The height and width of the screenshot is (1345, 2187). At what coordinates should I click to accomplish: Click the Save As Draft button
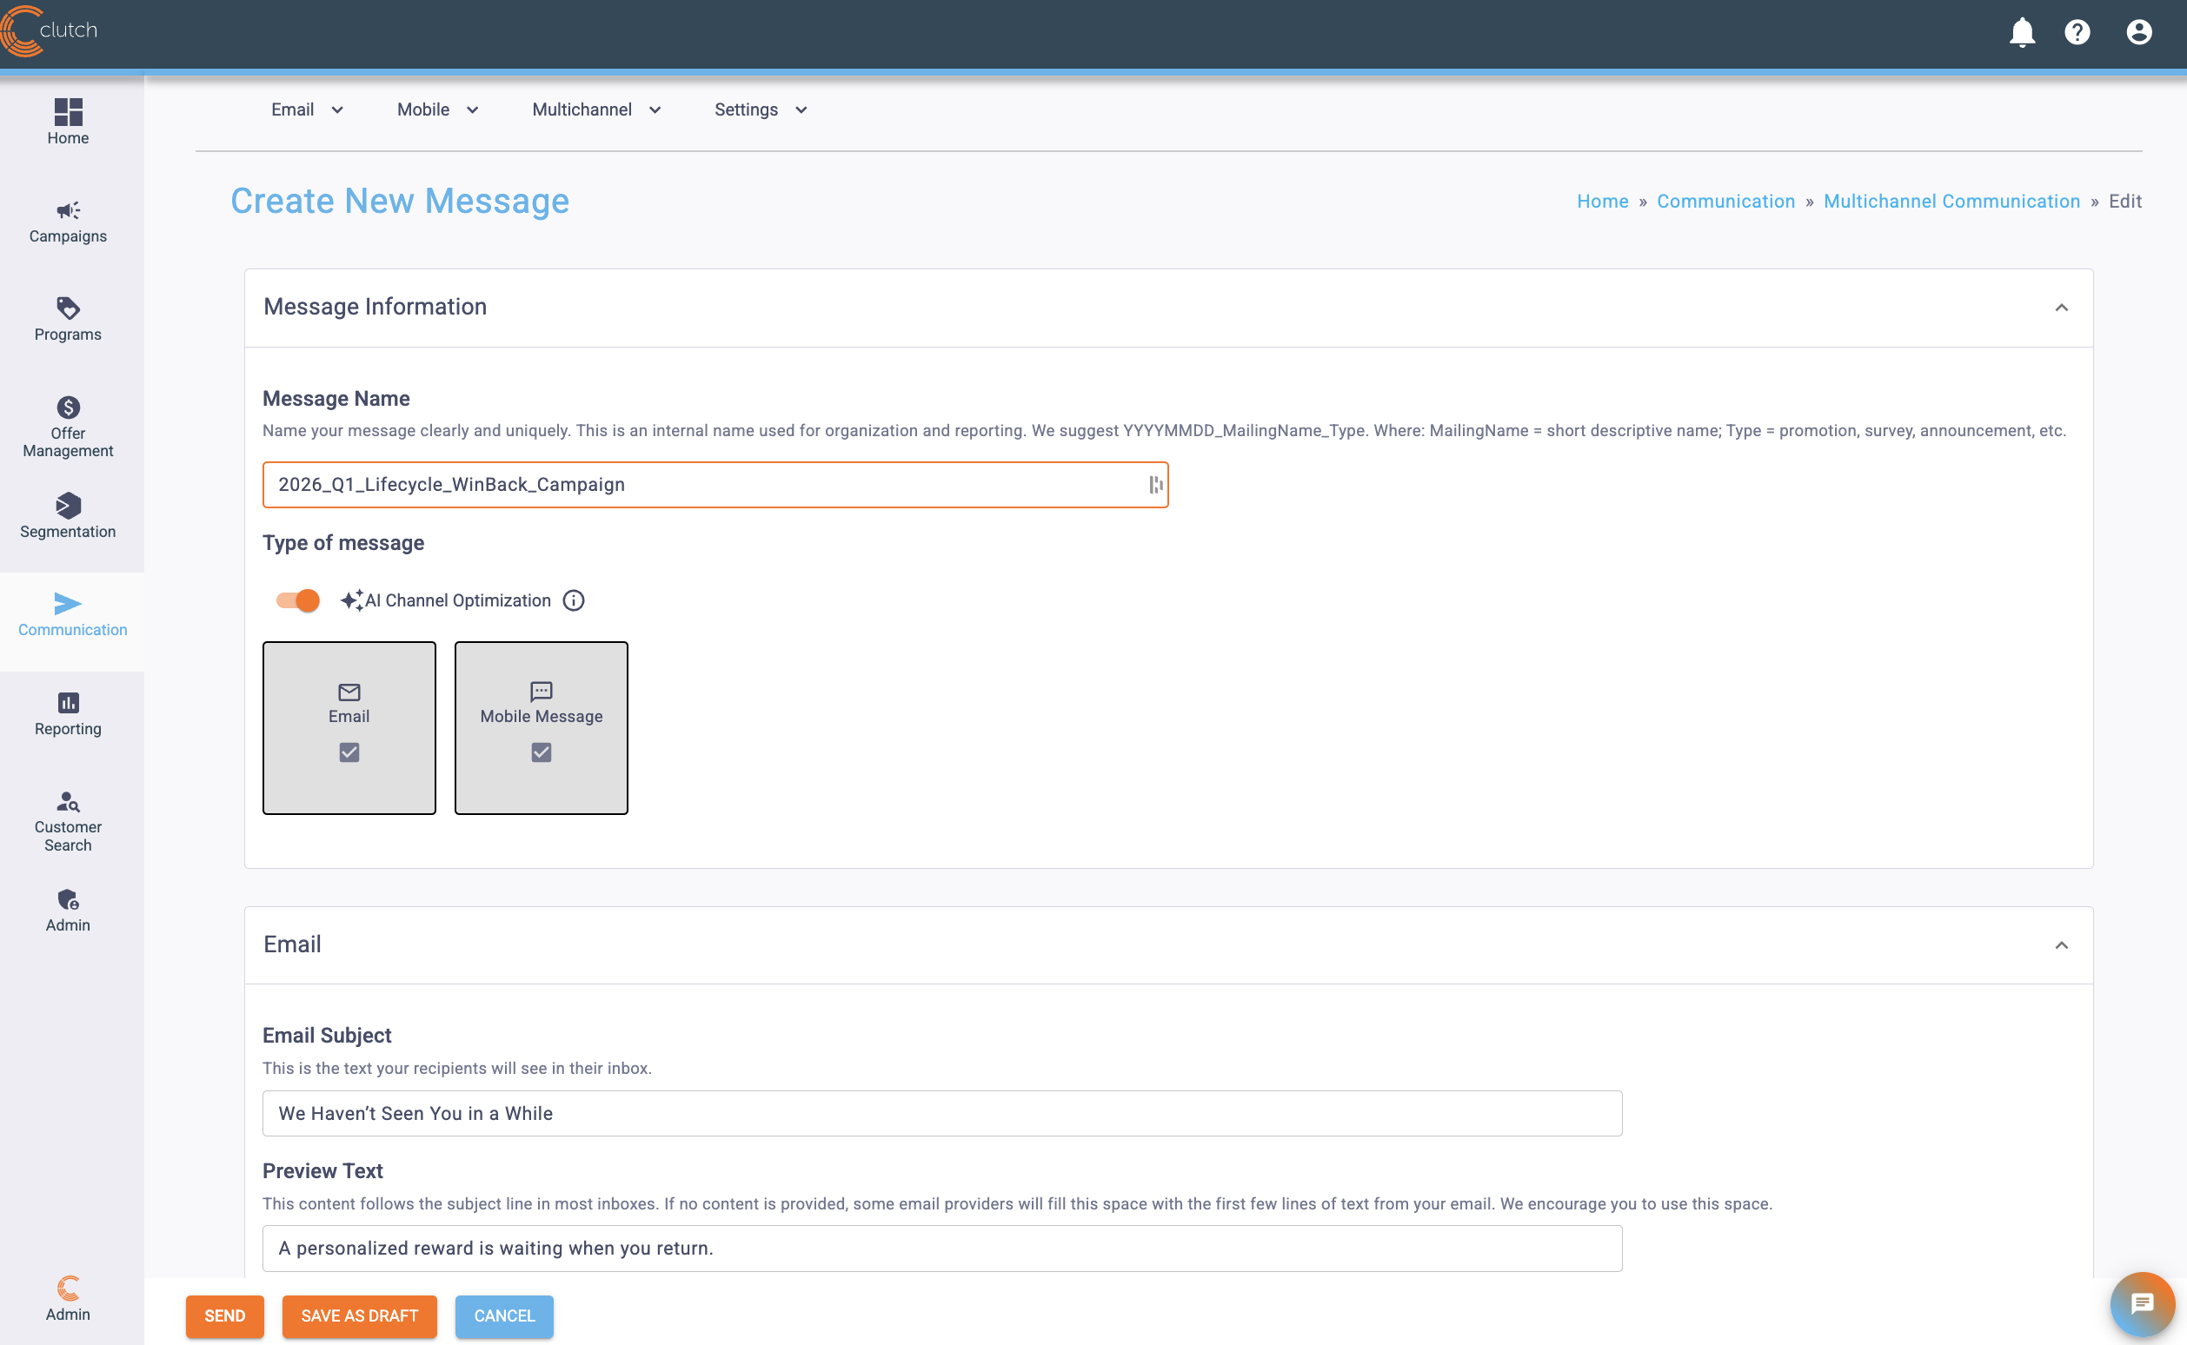(360, 1315)
